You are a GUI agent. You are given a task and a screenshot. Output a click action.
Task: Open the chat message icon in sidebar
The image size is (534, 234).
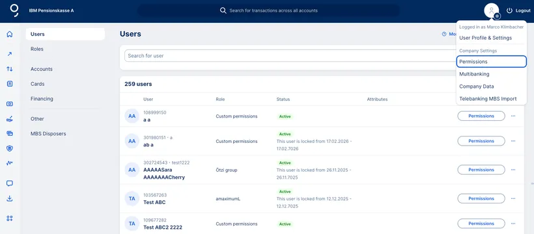point(10,183)
